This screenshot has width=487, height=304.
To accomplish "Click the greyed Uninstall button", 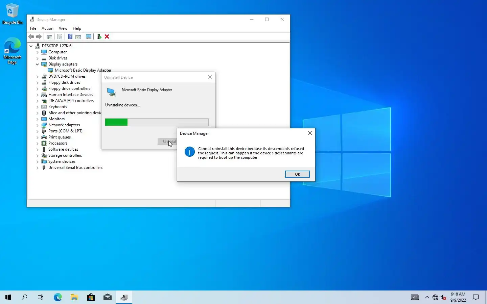I will click(167, 142).
